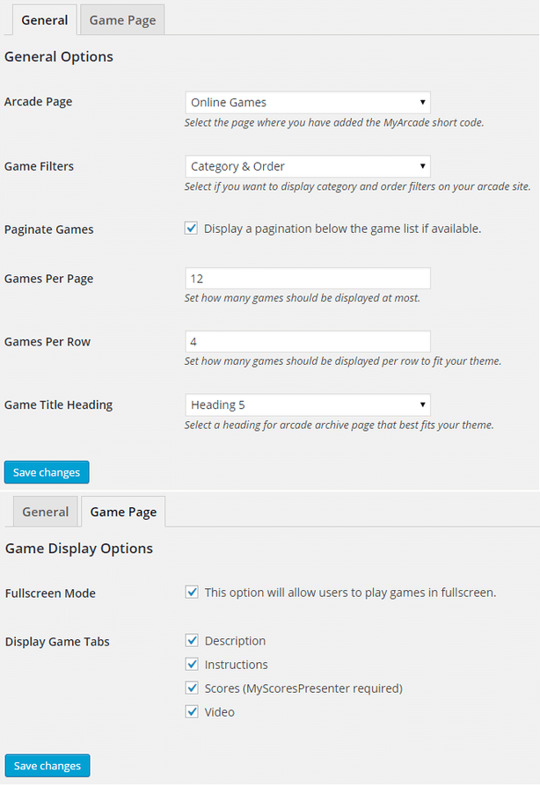540x786 pixels.
Task: Select the upper General tab
Action: (x=45, y=20)
